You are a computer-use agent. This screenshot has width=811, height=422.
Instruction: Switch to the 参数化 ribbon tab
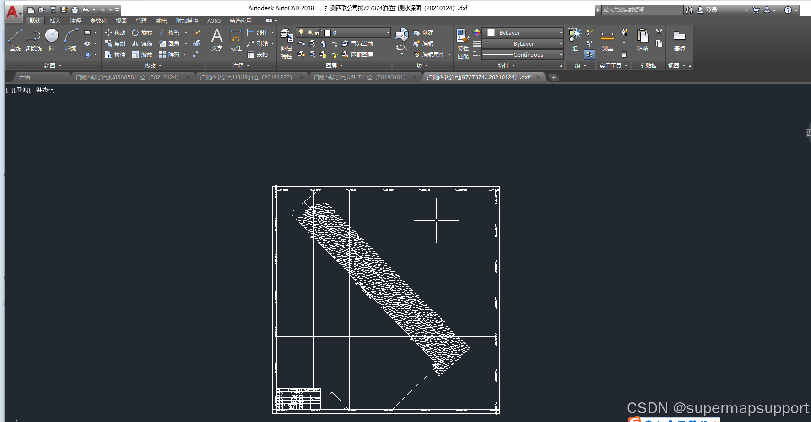point(98,21)
